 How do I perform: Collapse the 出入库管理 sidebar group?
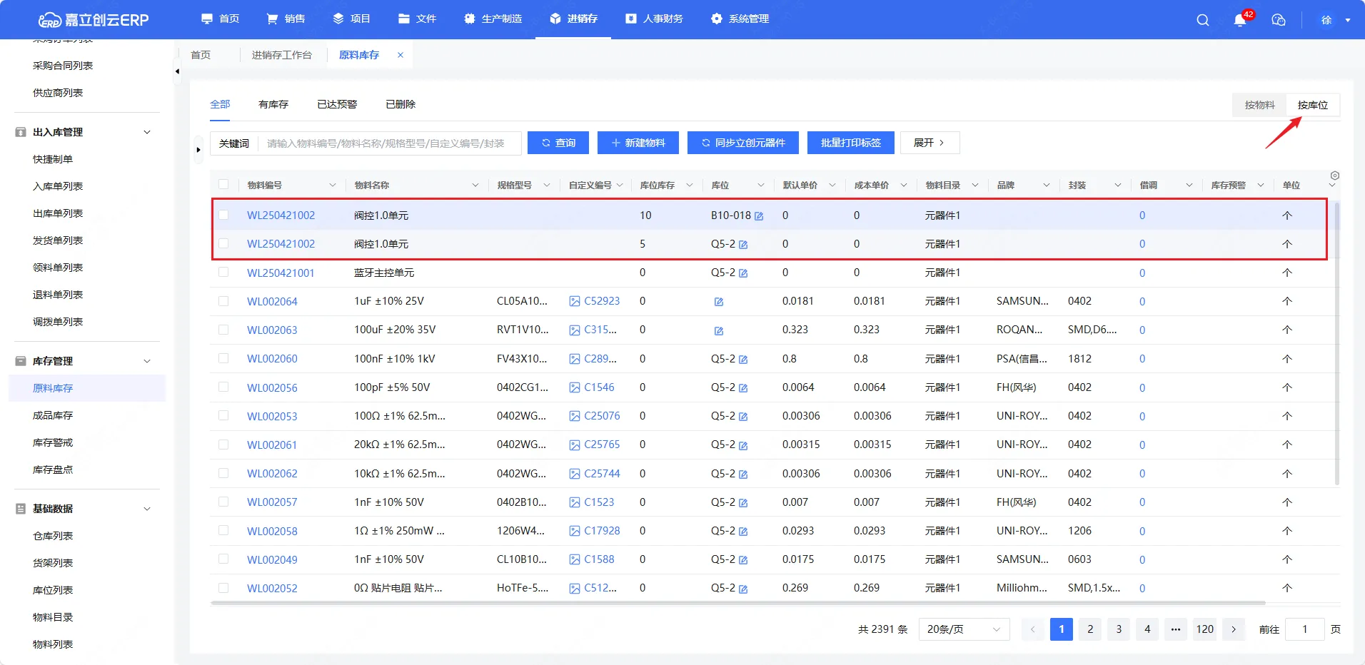coord(147,132)
